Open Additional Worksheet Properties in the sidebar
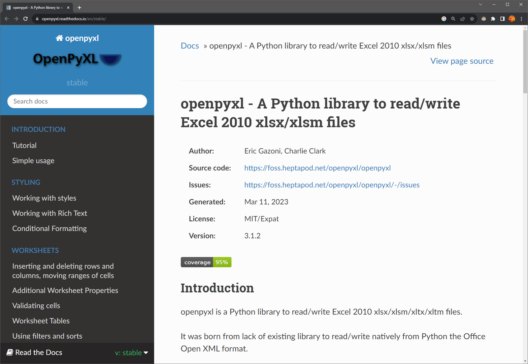The image size is (528, 364). 65,290
